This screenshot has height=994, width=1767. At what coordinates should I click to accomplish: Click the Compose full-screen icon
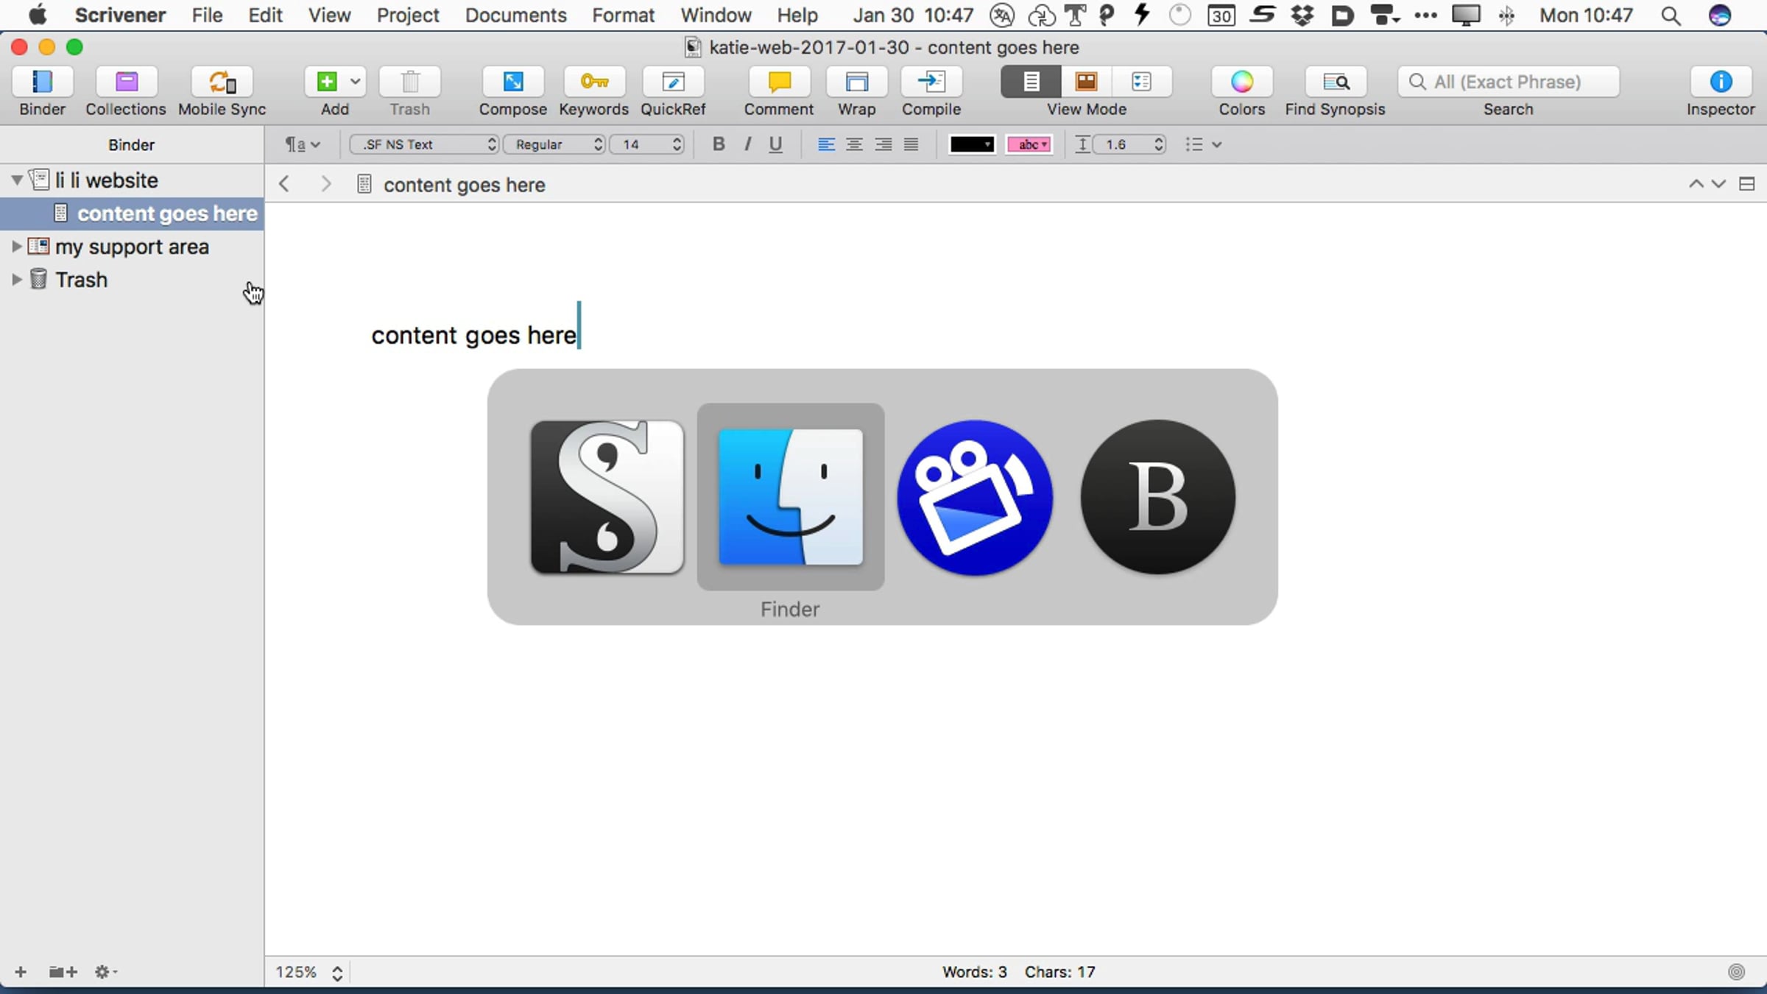click(512, 82)
